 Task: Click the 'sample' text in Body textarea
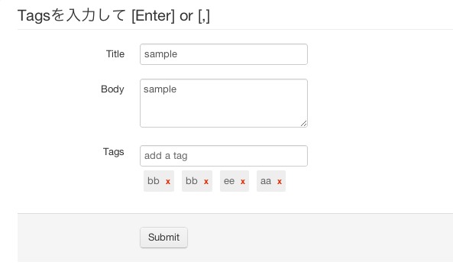pos(160,89)
